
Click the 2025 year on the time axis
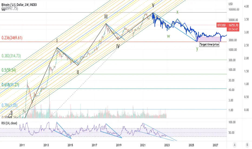coord(191,145)
